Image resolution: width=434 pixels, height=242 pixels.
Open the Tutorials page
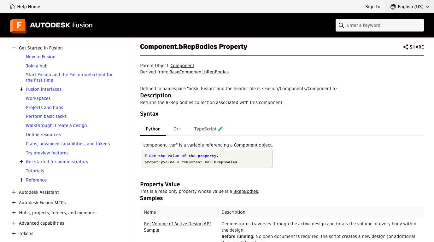35,171
